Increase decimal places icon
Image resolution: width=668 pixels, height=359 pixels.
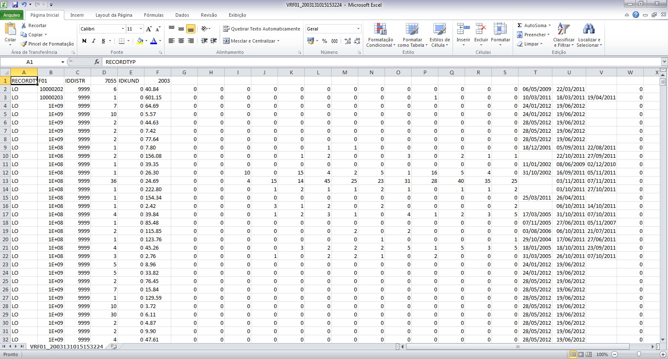coord(348,41)
